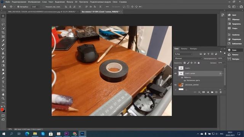
Task: Hide the Слой 1 layer
Action: click(x=175, y=68)
